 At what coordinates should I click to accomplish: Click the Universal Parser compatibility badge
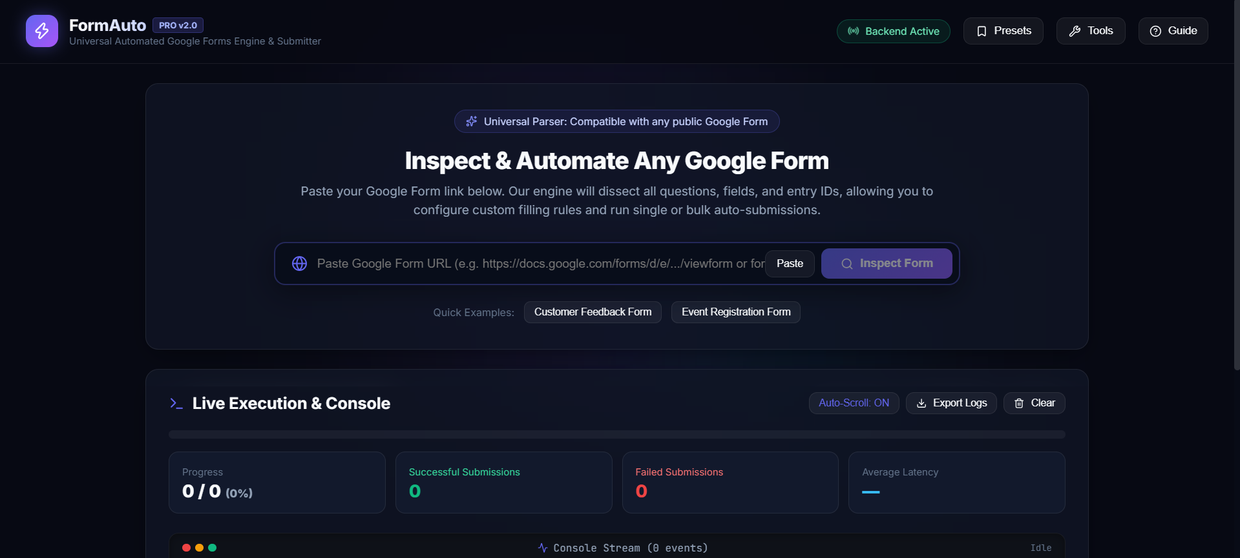tap(616, 121)
